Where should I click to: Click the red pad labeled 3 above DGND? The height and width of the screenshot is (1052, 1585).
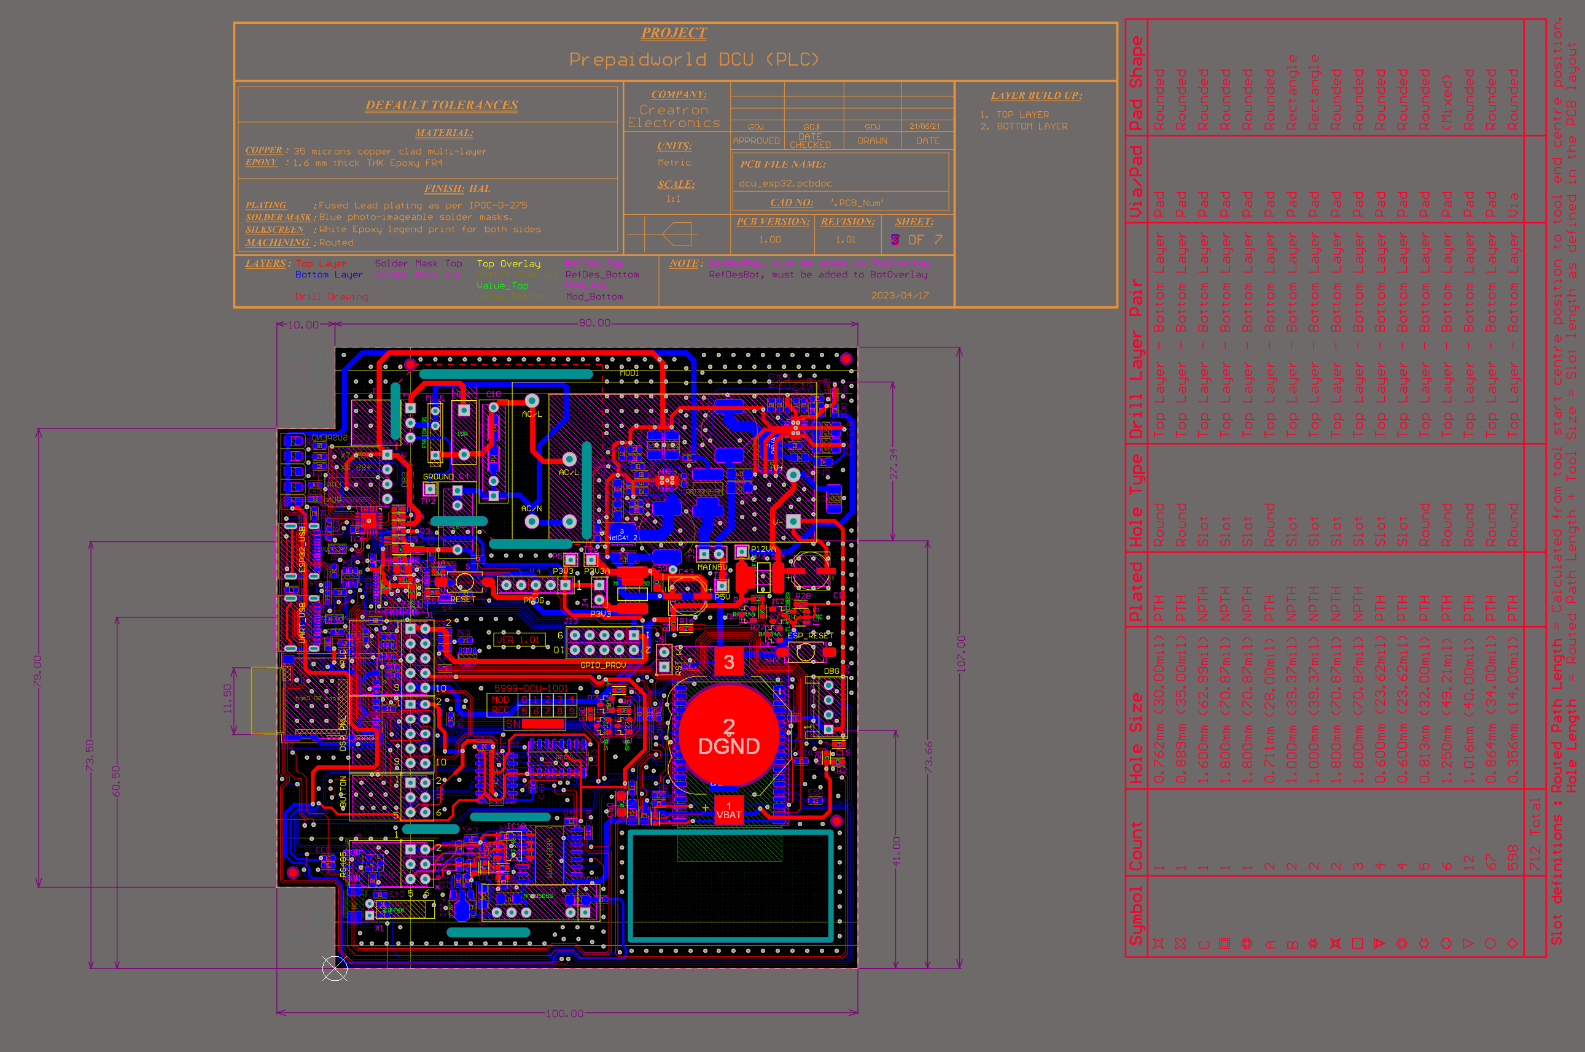[x=728, y=661]
